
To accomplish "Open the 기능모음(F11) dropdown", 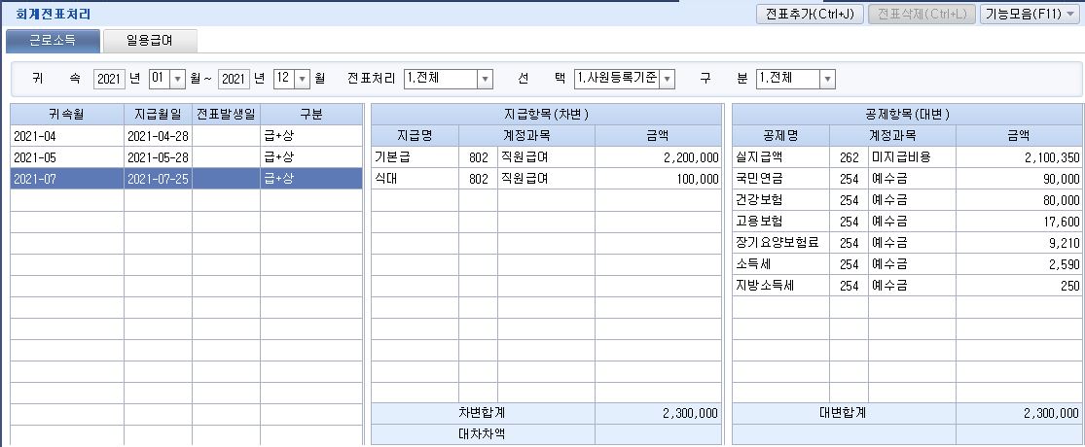I will pyautogui.click(x=1031, y=14).
